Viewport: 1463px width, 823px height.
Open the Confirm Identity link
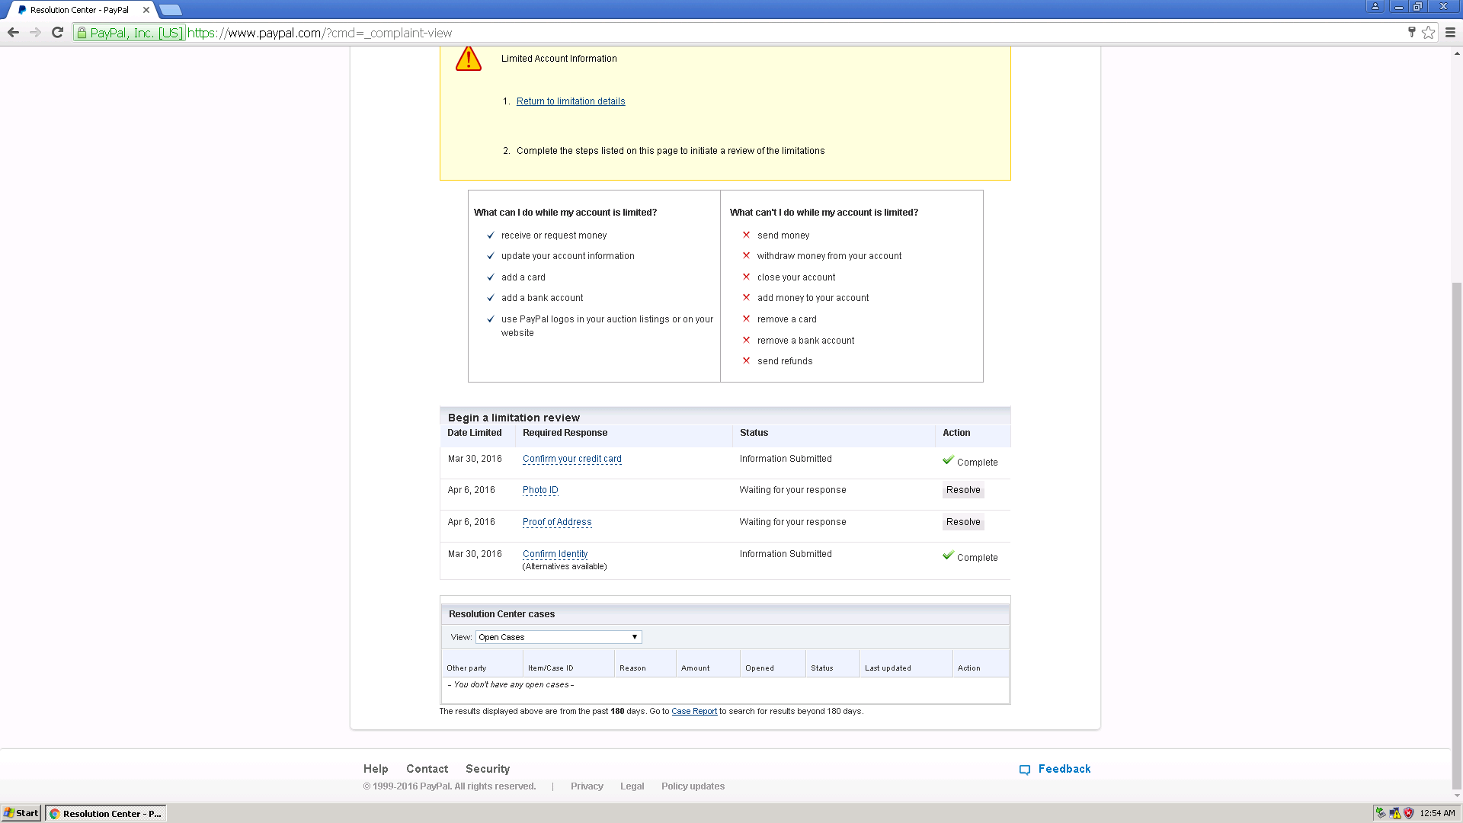click(555, 554)
